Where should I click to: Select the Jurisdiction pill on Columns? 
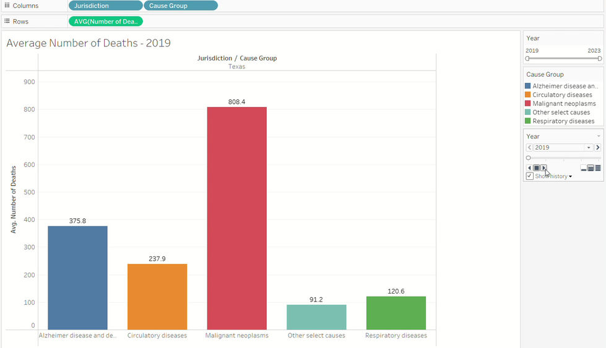coord(105,6)
